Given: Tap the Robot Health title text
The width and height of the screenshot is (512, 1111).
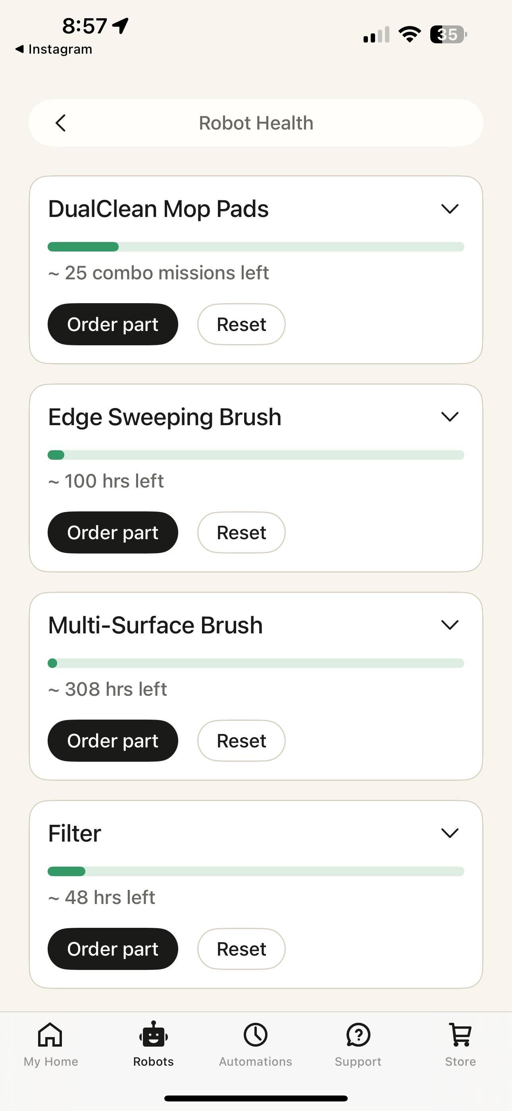Looking at the screenshot, I should (256, 123).
